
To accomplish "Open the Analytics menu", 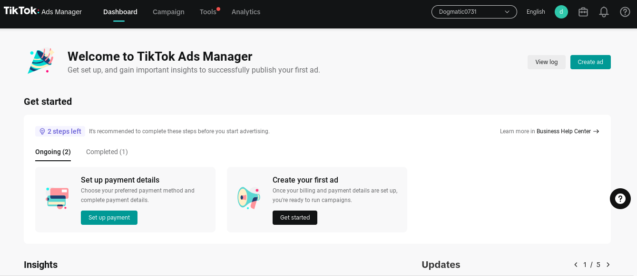I will tap(246, 12).
